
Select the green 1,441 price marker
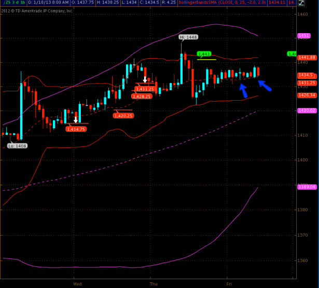coord(204,53)
